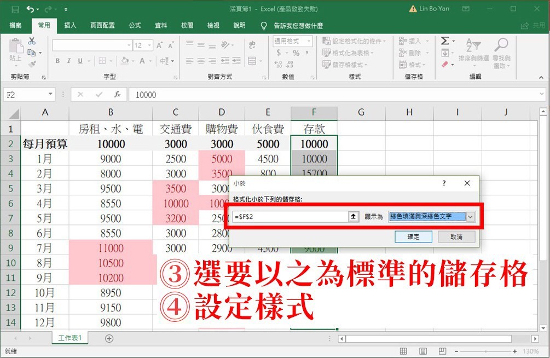The width and height of the screenshot is (550, 358).
Task: Click the insert function fx icon
Action: 117,94
